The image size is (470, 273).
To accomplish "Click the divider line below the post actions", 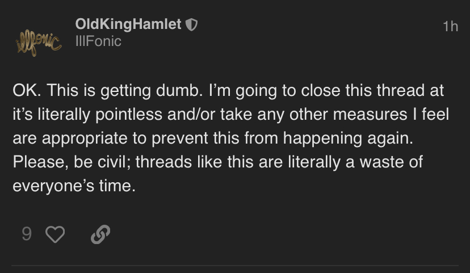I will (235, 266).
